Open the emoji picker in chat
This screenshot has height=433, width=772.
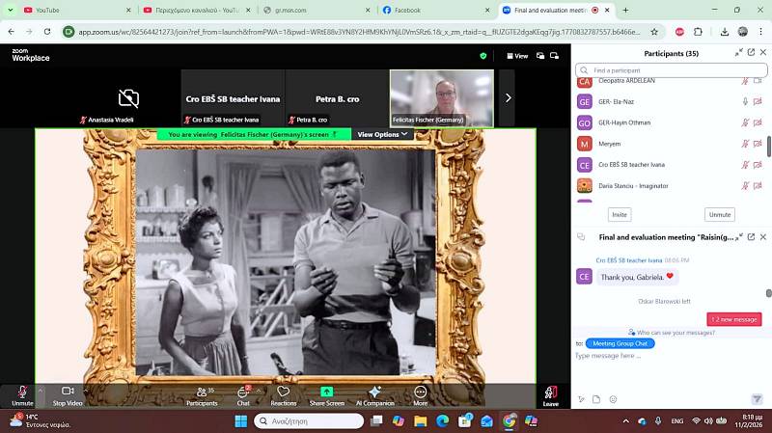point(612,399)
